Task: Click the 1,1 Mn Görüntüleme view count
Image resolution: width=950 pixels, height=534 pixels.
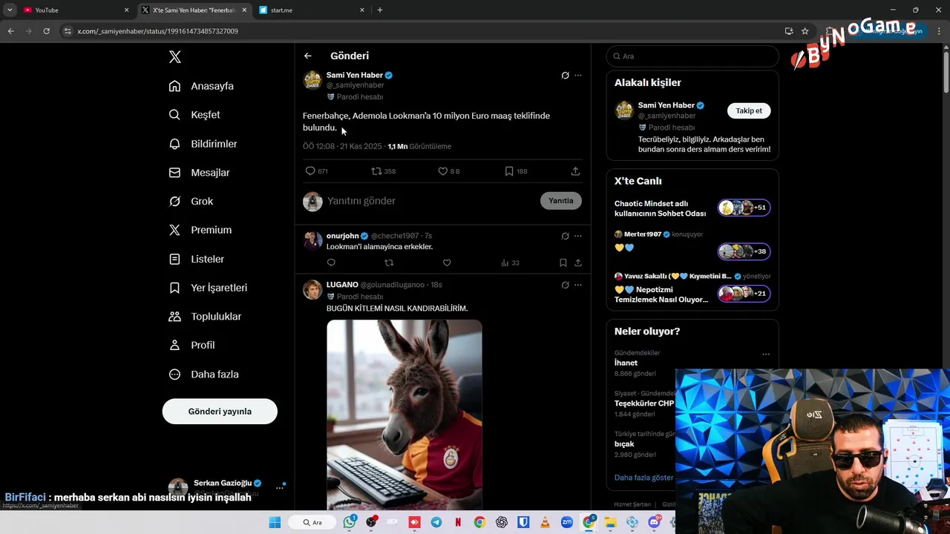Action: coord(419,147)
